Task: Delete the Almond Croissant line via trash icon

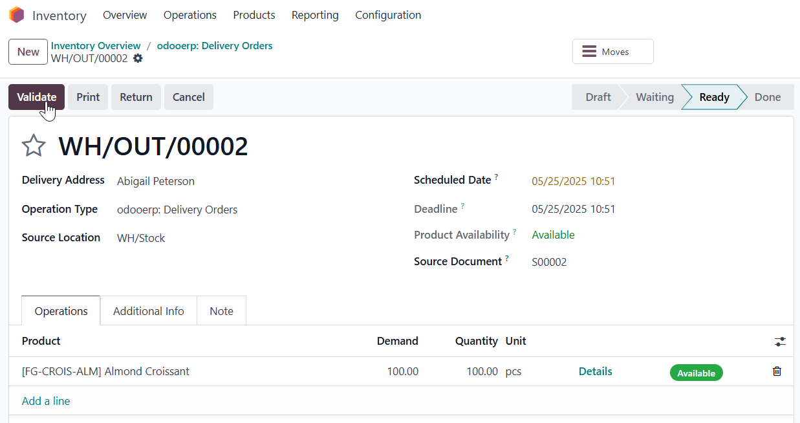Action: click(x=777, y=371)
